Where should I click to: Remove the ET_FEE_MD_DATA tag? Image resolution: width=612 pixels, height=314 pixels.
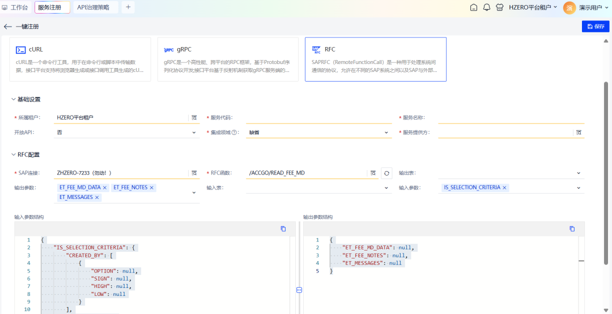click(x=105, y=188)
